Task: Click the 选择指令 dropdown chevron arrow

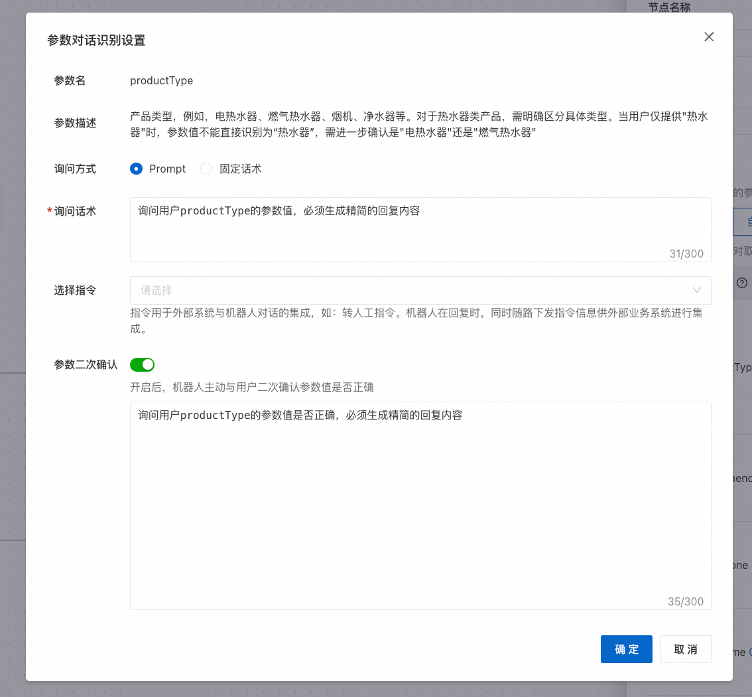Action: pyautogui.click(x=696, y=290)
